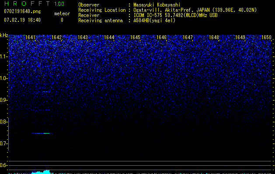Click the kHz axis unit label

(4, 35)
